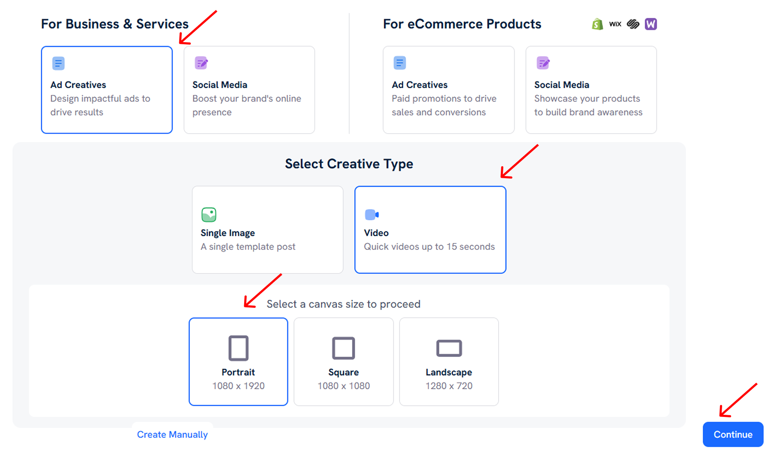The width and height of the screenshot is (769, 459).
Task: Select the Single Image creative type
Action: [x=267, y=230]
